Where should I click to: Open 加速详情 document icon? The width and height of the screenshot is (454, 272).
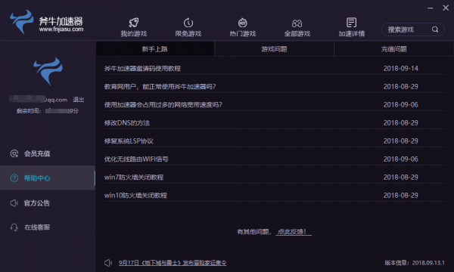coord(352,23)
